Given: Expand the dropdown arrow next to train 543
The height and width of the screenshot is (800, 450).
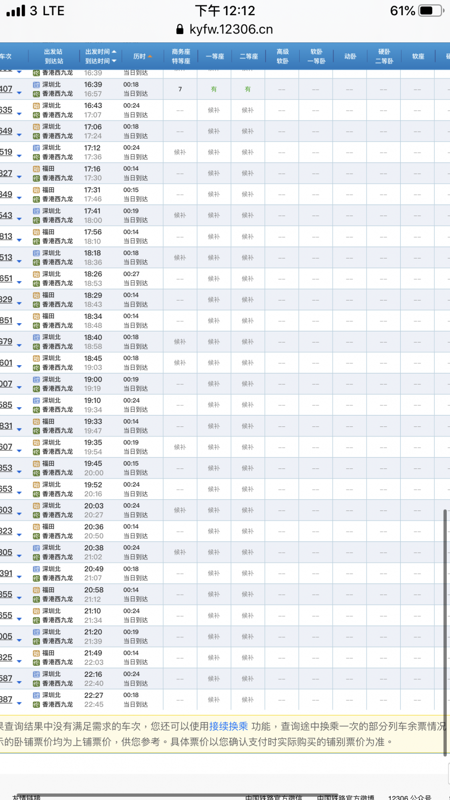Looking at the screenshot, I should click(19, 220).
